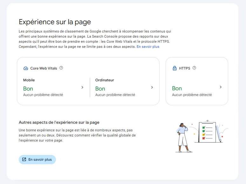Open Ordinateur Core Web Vitals report chevron
This screenshot has width=246, height=184.
click(152, 87)
